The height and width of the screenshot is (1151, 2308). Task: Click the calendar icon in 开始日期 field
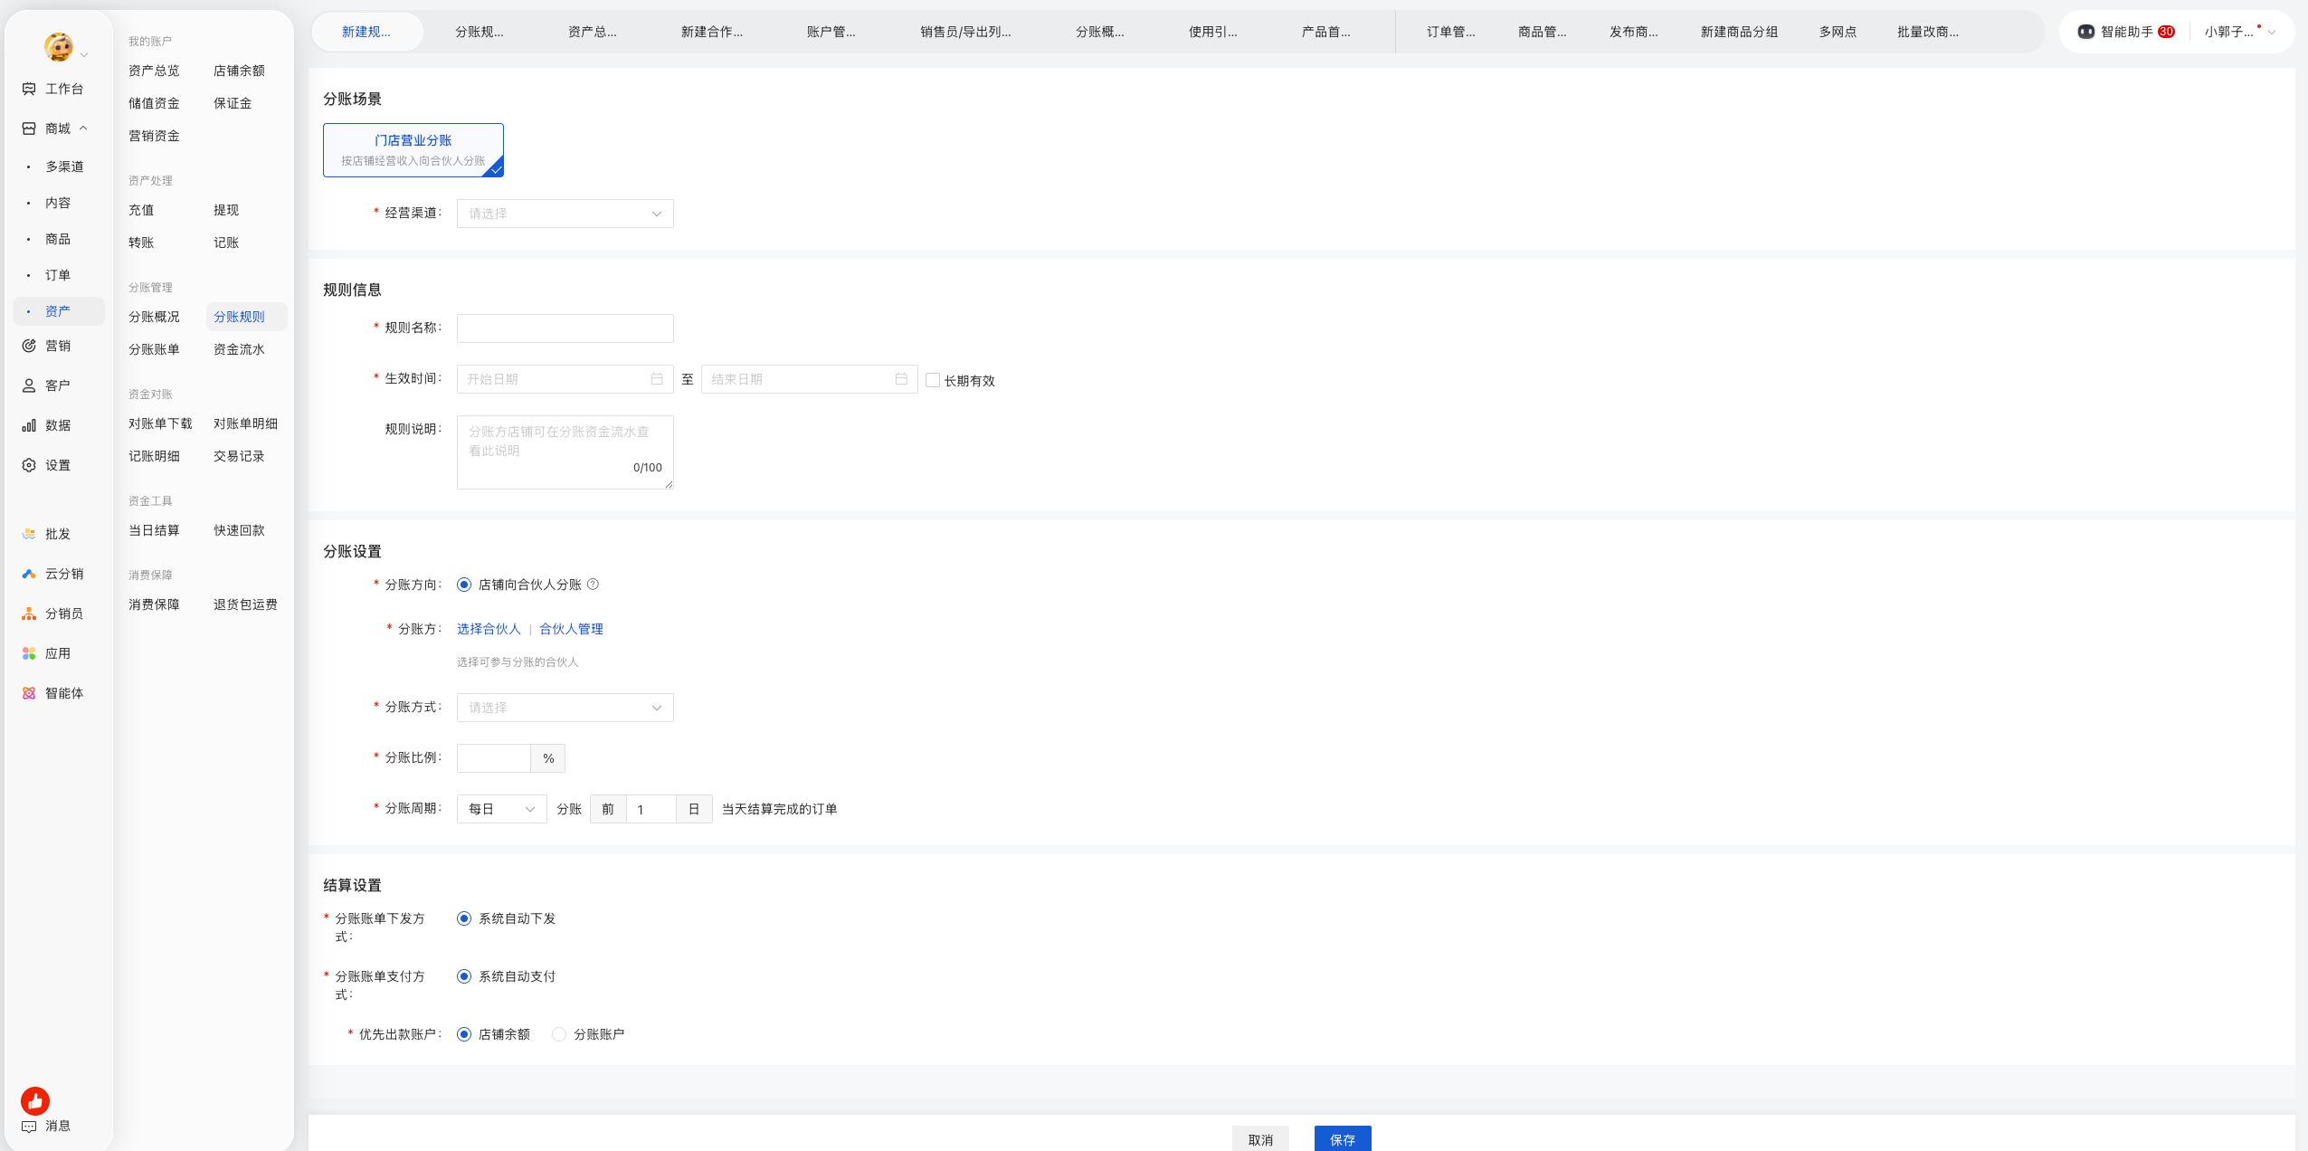(657, 379)
